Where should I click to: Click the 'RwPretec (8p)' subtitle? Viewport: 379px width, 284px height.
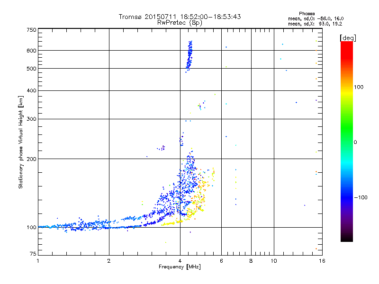click(180, 23)
